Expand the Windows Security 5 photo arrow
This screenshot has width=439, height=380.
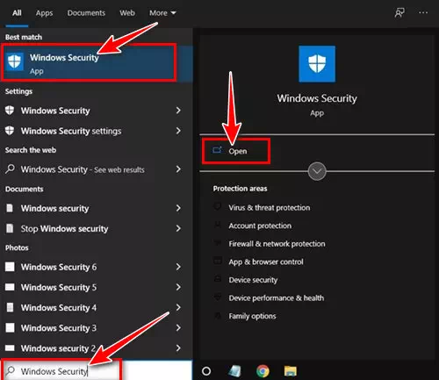click(x=178, y=287)
